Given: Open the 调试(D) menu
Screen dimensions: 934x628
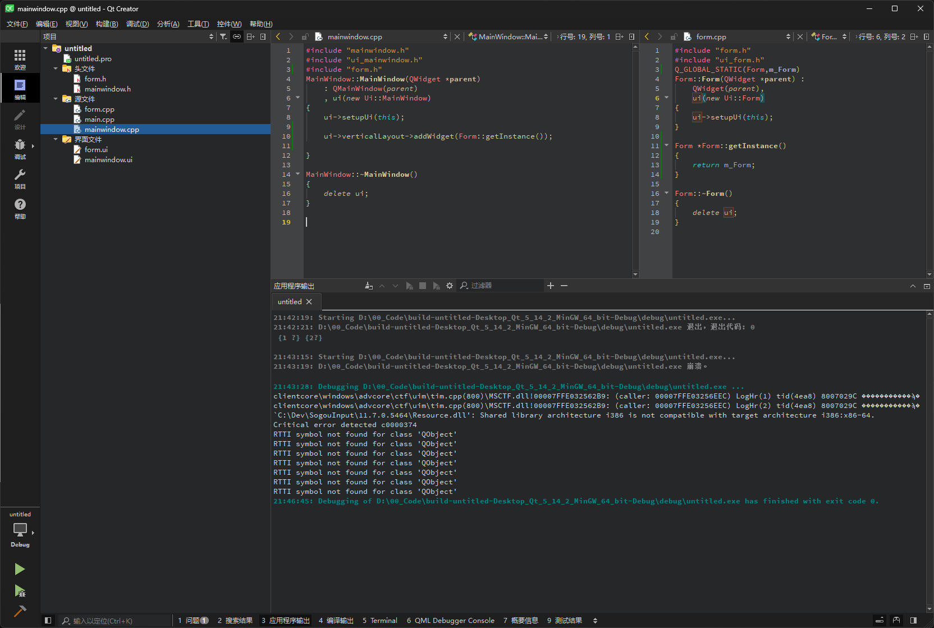Looking at the screenshot, I should [x=138, y=24].
